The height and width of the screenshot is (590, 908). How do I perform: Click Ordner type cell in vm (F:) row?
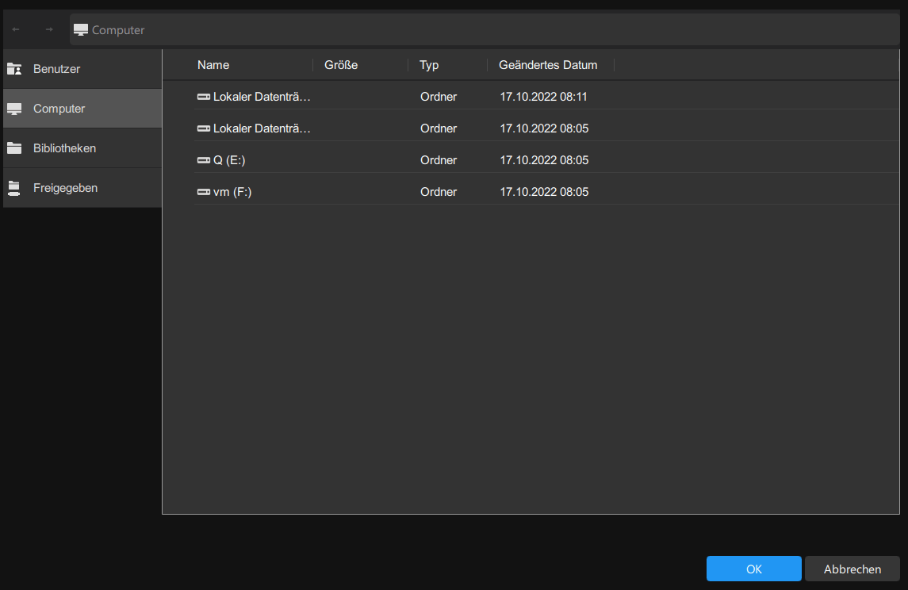tap(439, 192)
